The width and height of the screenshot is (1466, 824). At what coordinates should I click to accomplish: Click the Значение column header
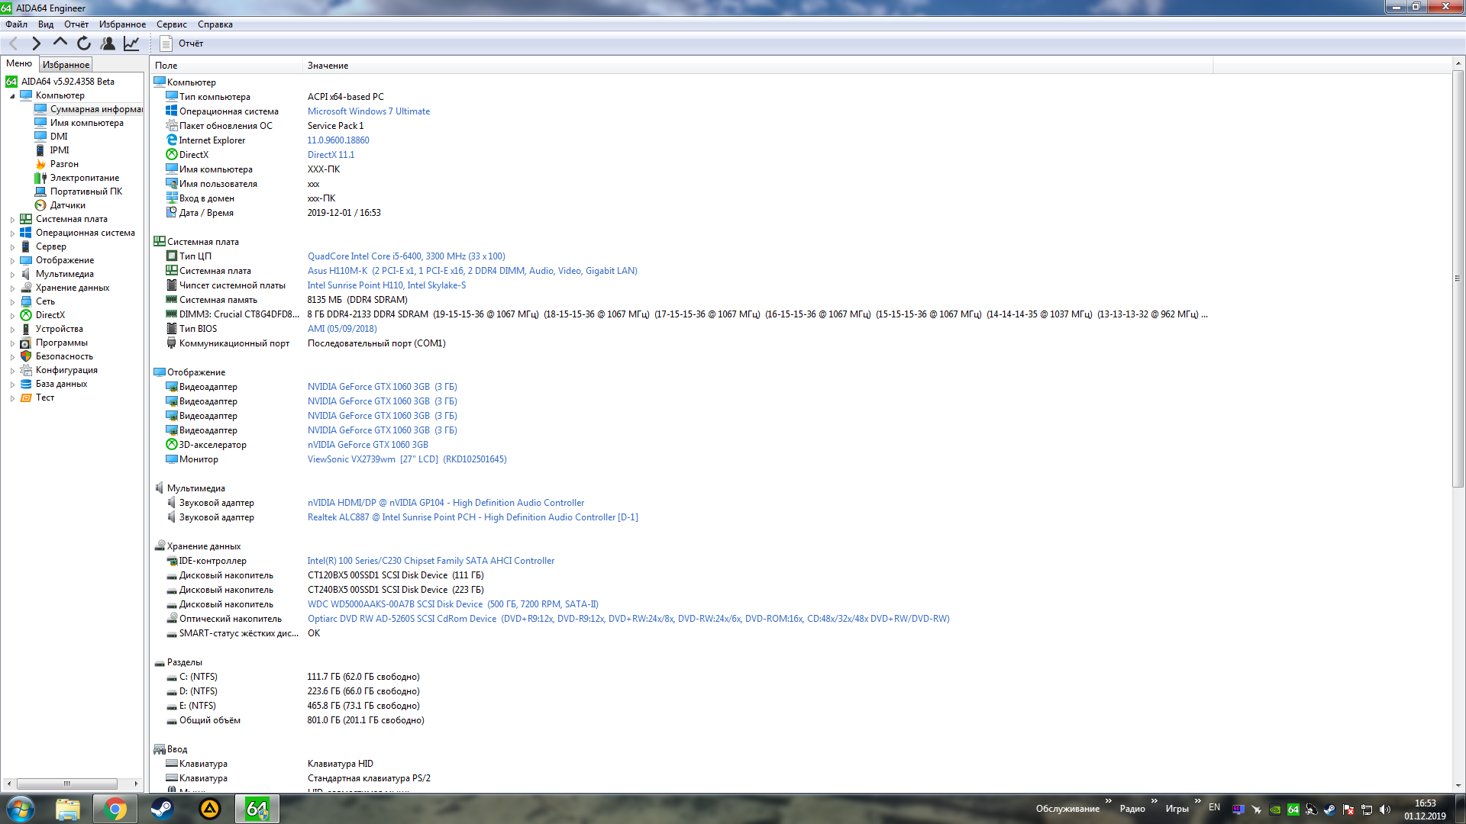[x=758, y=66]
